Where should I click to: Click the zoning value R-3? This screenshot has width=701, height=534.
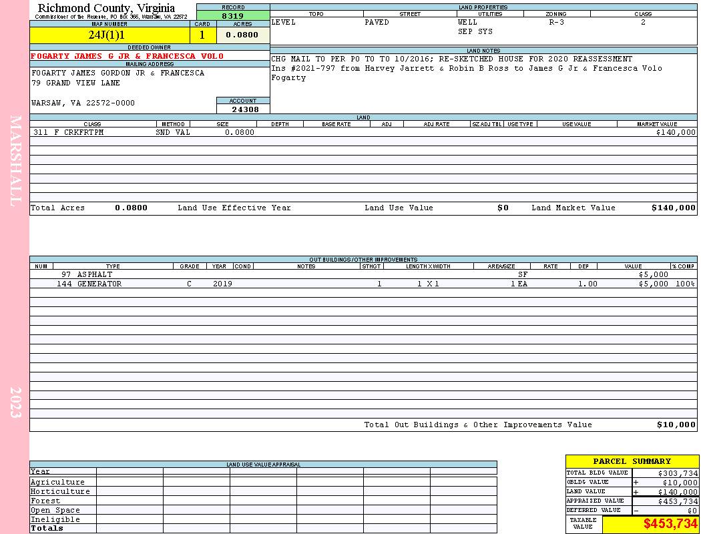pos(556,22)
